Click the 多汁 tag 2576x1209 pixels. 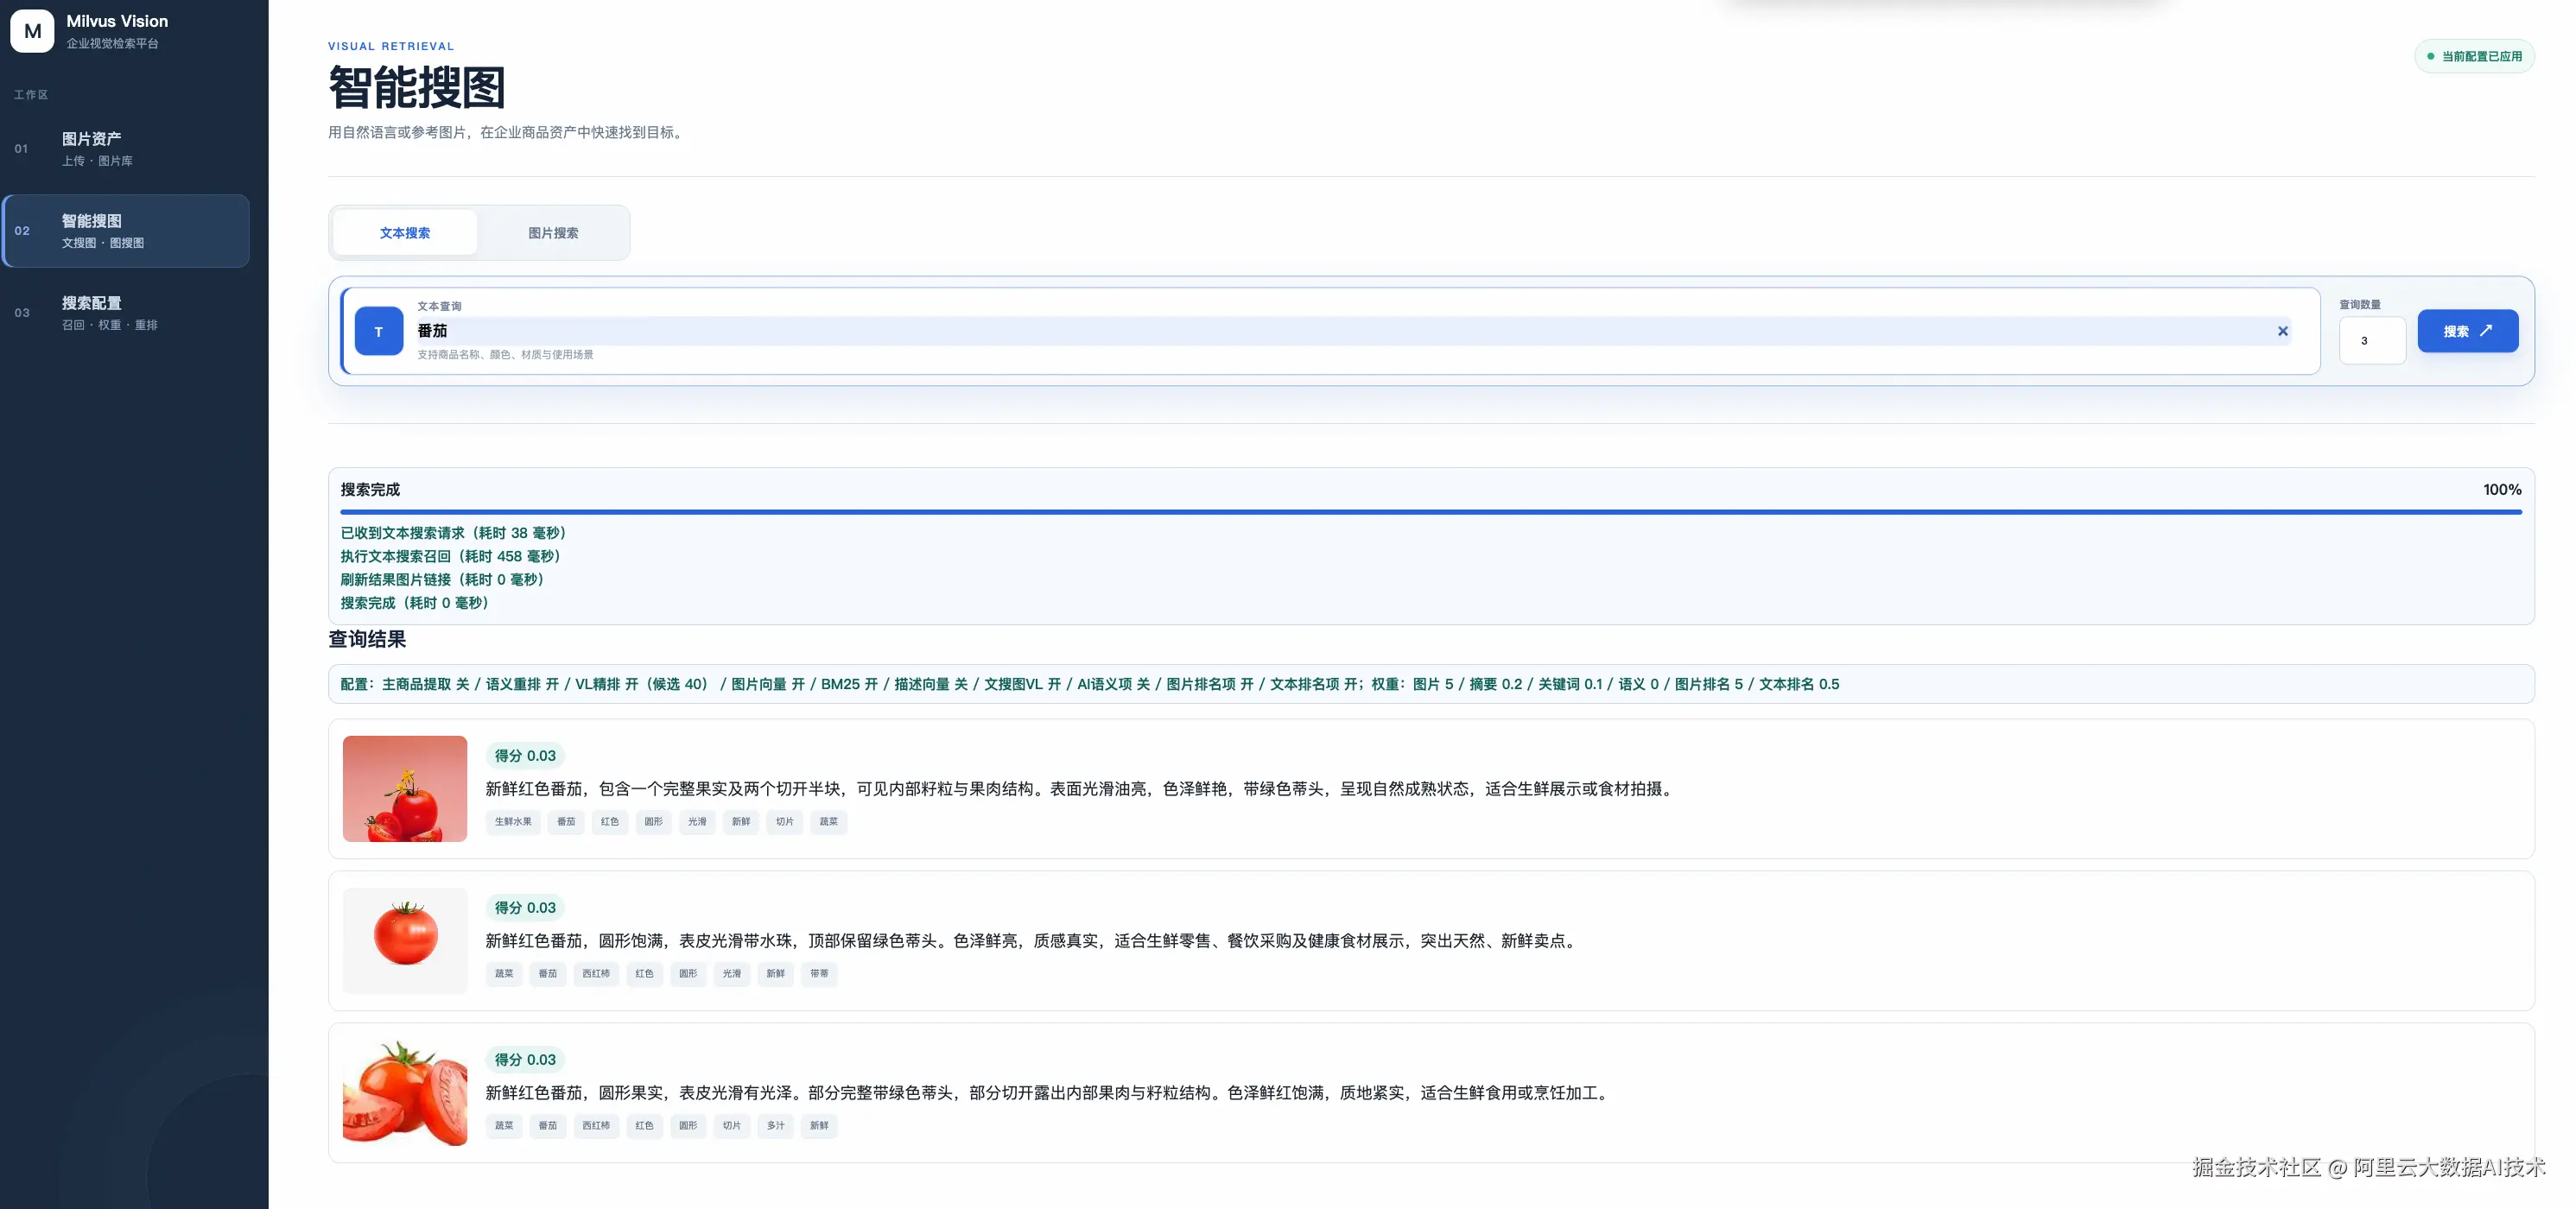pos(776,1126)
